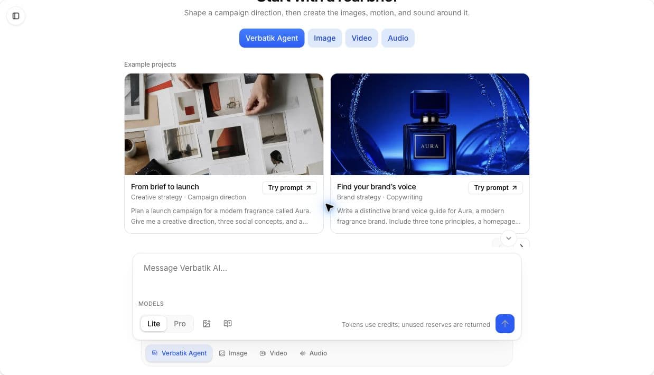
Task: Select Image mode below message box
Action: 233,353
